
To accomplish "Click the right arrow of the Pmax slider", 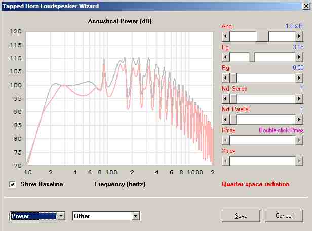I will click(x=299, y=140).
